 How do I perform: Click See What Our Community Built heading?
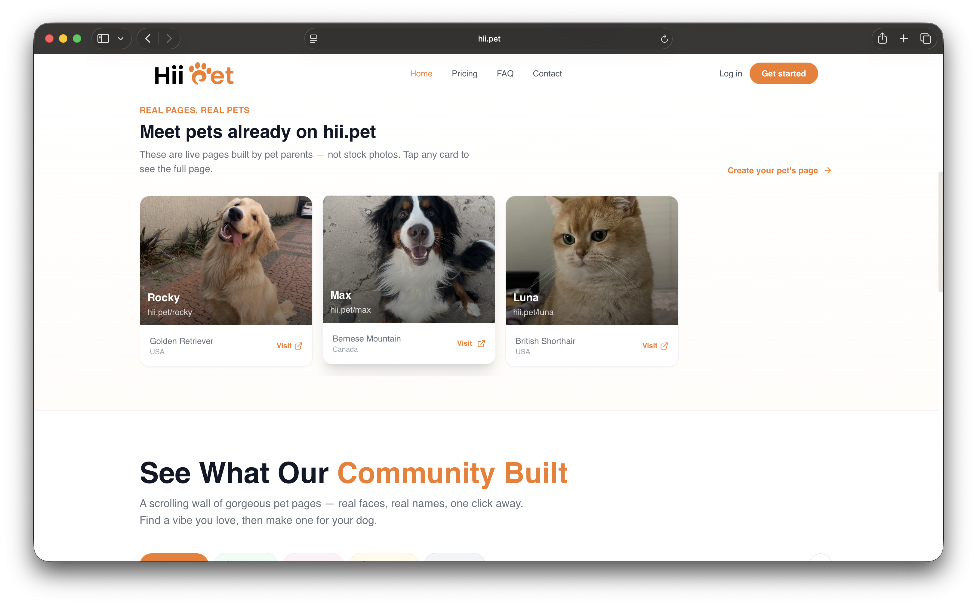coord(353,473)
